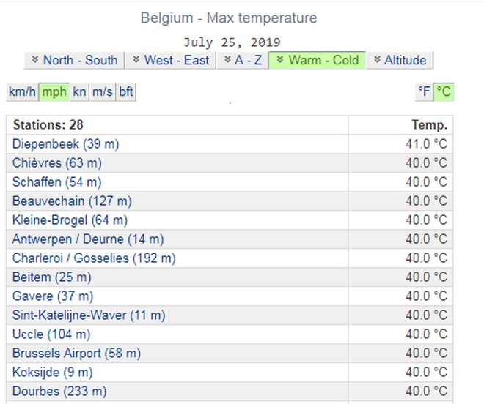Switch wind unit to km/h

point(22,91)
